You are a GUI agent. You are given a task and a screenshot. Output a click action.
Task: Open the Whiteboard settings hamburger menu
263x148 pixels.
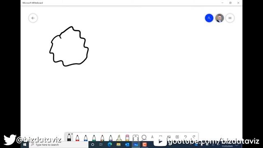coord(230,18)
